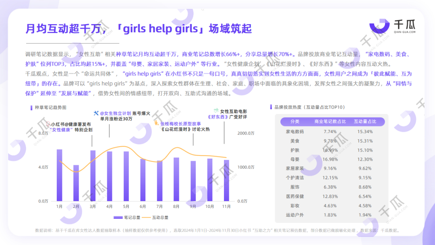Viewport: 435px width, 245px height.
Task: Click the 2000.0万 axis label
Action: click(x=246, y=133)
